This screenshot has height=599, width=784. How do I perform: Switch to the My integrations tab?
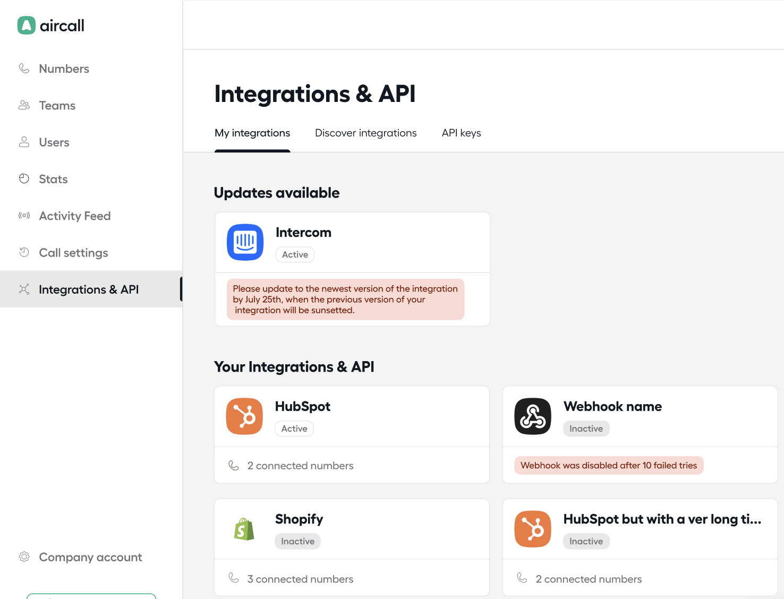[252, 133]
